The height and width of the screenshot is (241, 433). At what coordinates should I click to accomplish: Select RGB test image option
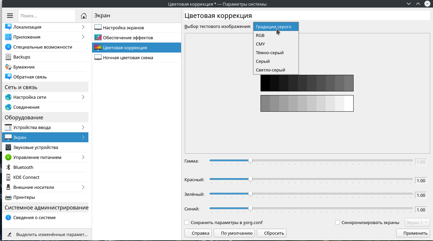point(276,35)
